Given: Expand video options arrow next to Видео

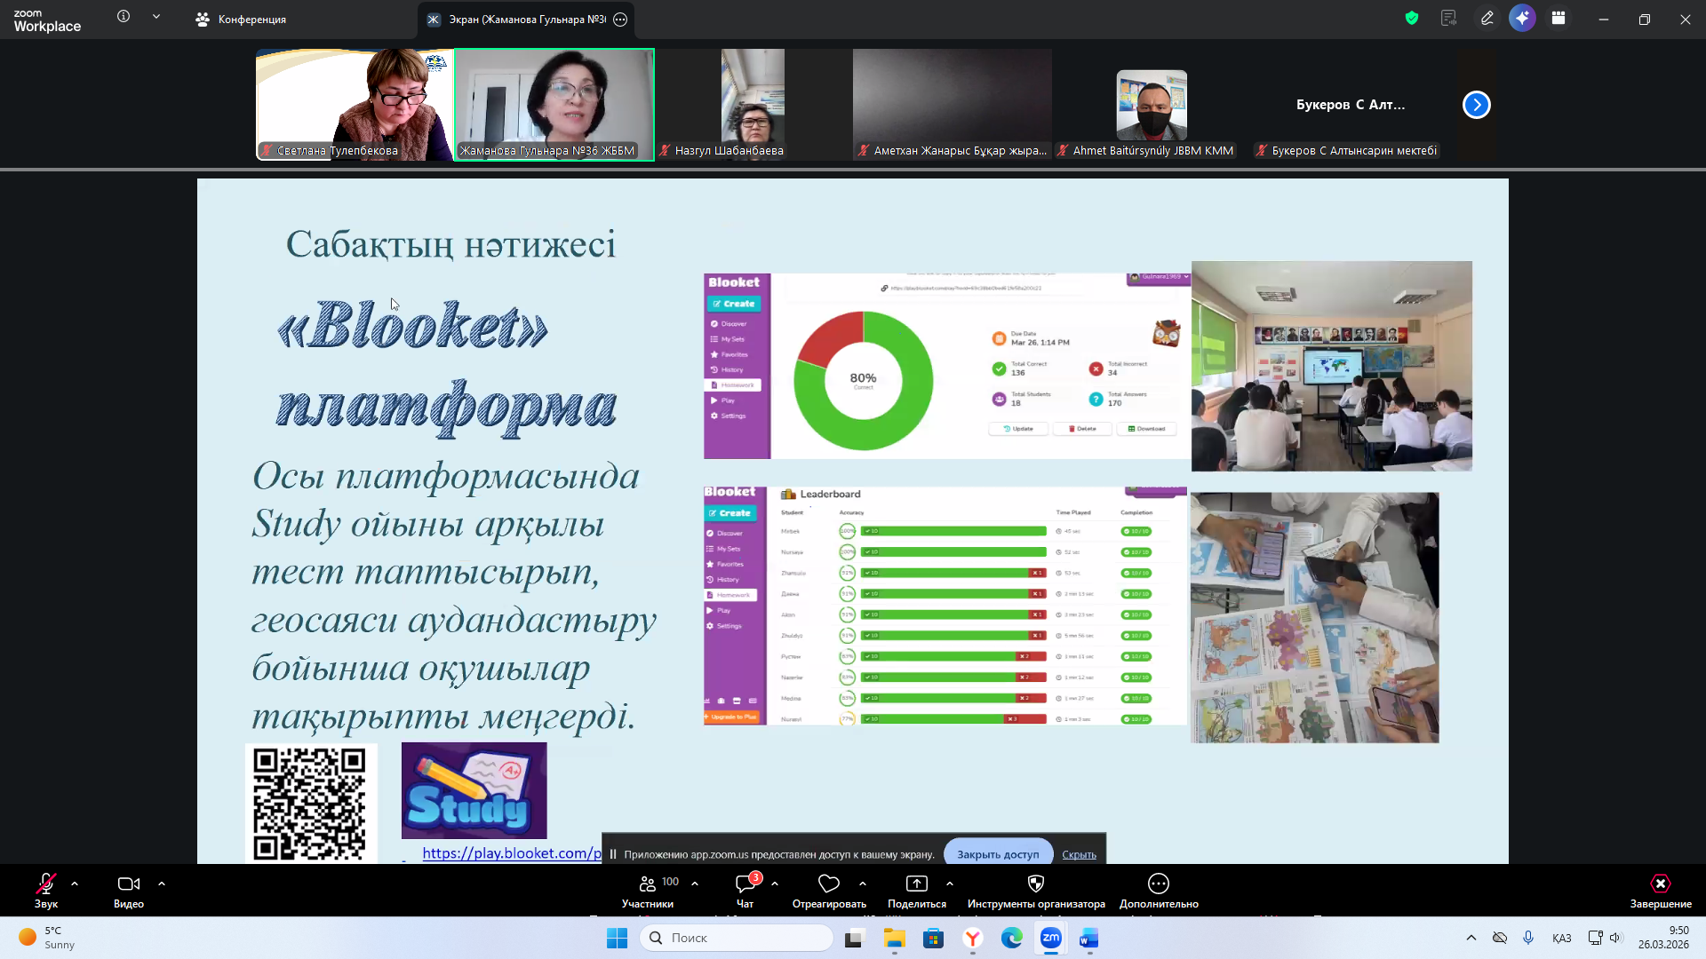Looking at the screenshot, I should (162, 884).
